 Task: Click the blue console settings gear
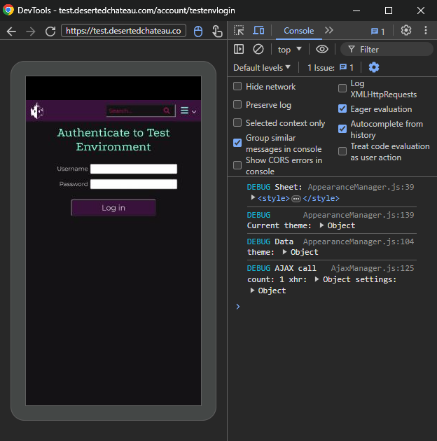click(x=374, y=67)
